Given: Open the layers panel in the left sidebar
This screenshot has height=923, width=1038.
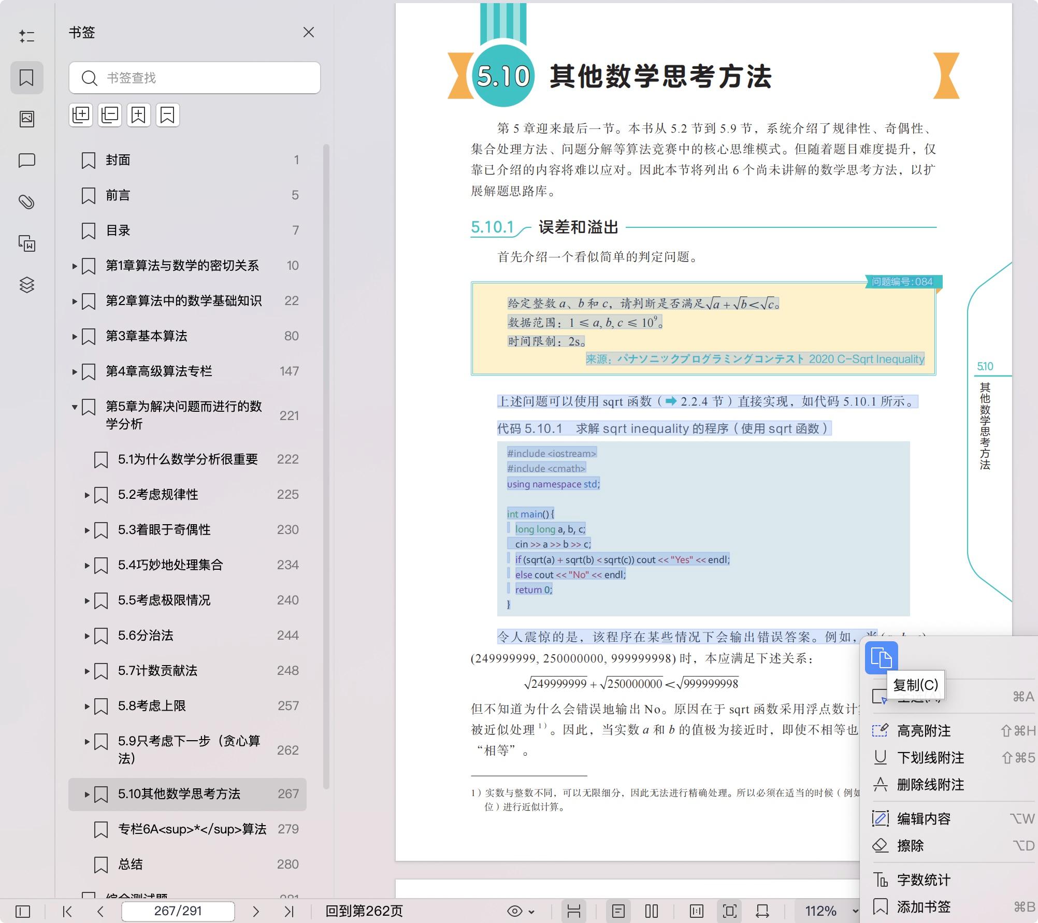Looking at the screenshot, I should 27,284.
